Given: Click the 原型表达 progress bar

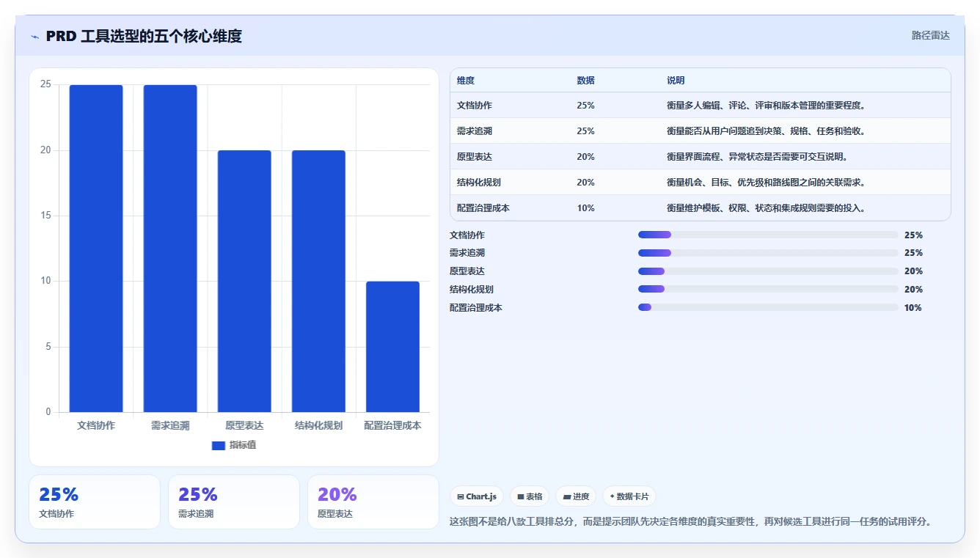Looking at the screenshot, I should tap(768, 271).
